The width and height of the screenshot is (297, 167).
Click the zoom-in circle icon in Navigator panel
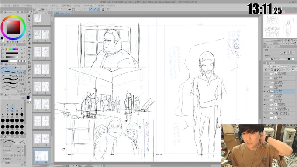[x=286, y=41]
